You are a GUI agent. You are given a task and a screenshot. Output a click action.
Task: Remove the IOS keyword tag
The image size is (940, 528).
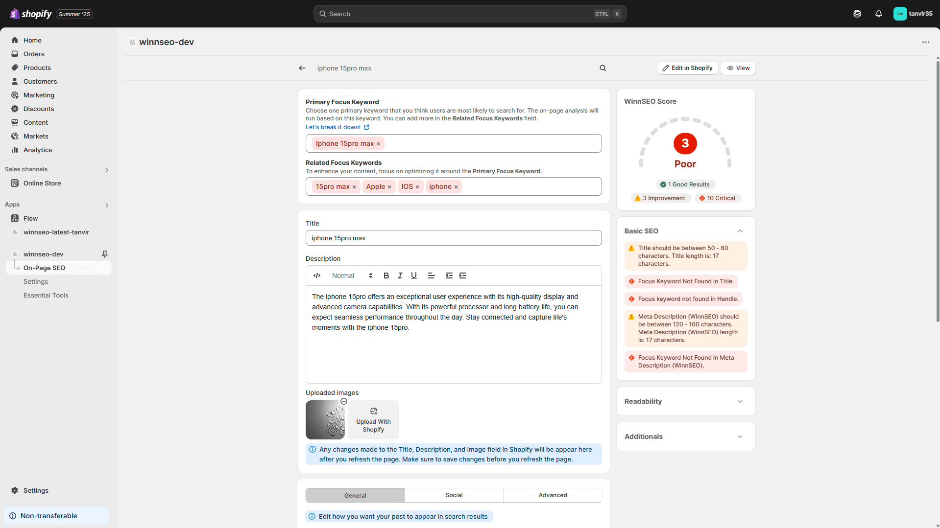point(417,187)
